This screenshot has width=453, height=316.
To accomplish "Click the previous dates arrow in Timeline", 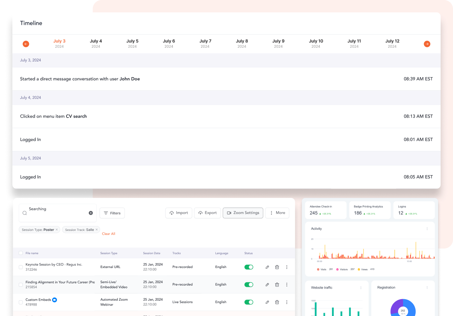I will coord(26,44).
